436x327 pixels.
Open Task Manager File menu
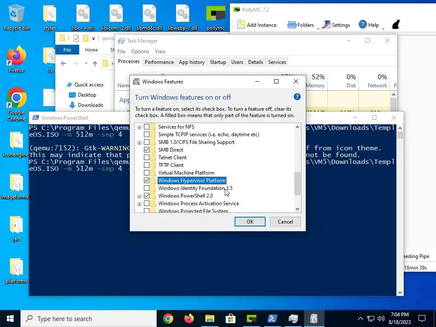click(x=121, y=52)
